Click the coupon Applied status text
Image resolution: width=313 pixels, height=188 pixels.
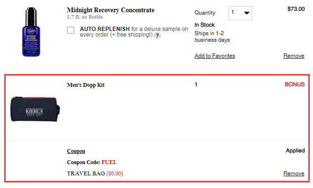click(295, 151)
